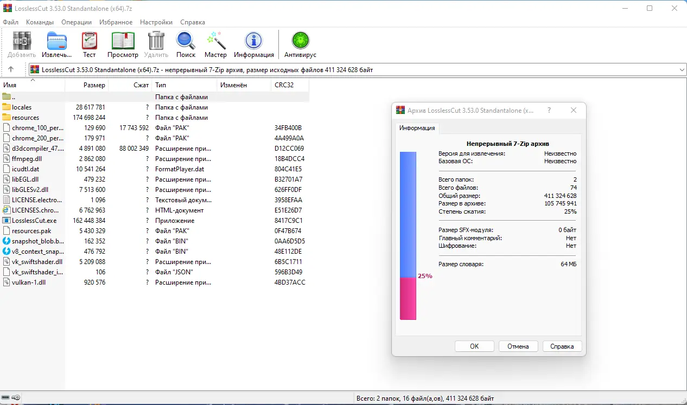Select the libGLESv2.dll file
This screenshot has height=405, width=687.
tap(30, 190)
